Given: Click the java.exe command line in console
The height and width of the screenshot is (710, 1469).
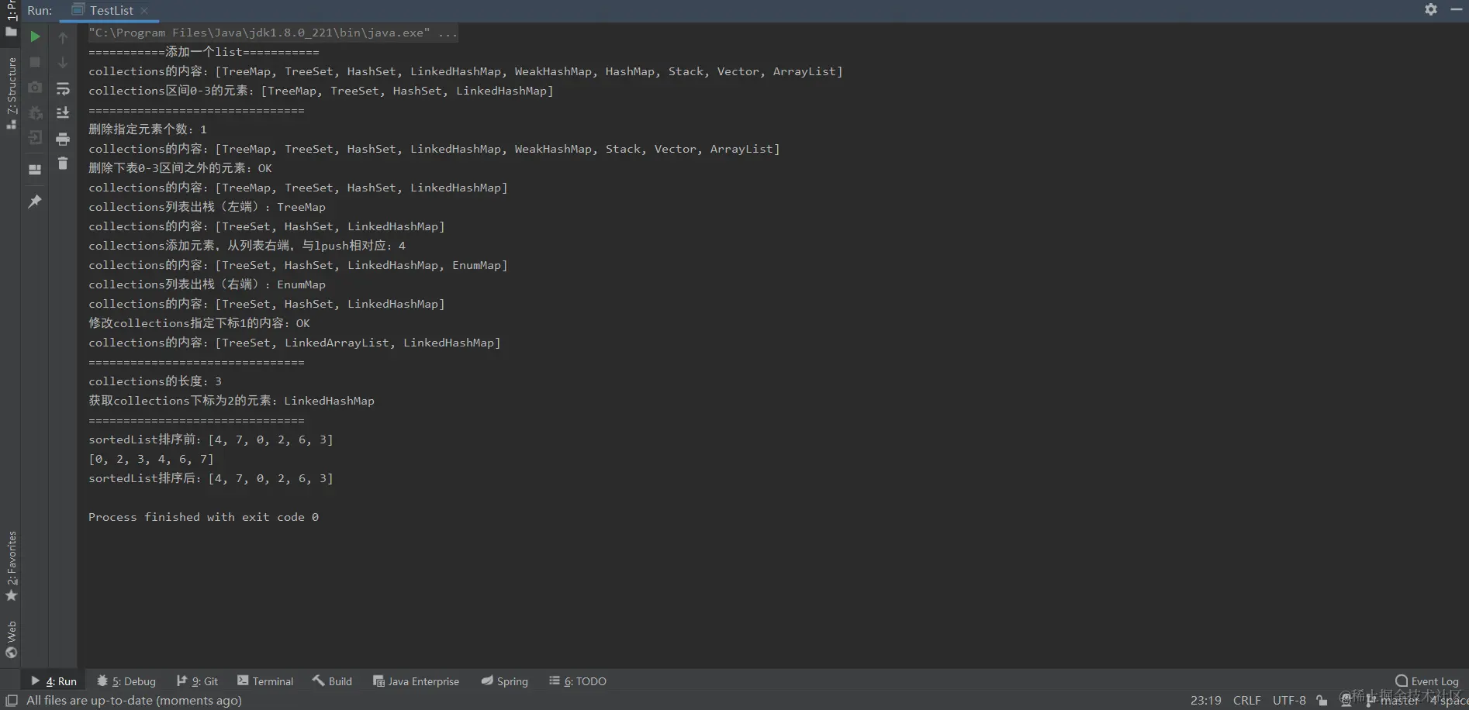Looking at the screenshot, I should [272, 33].
